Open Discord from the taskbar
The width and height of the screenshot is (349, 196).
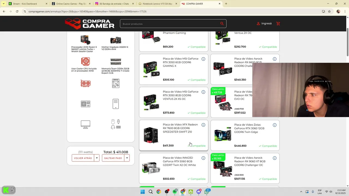pos(199,192)
